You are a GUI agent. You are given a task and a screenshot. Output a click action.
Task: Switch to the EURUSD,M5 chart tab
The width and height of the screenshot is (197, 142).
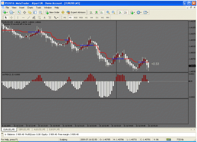point(9,129)
